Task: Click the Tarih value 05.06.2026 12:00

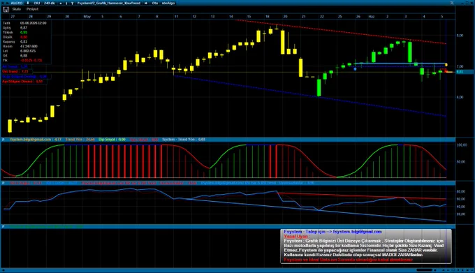Action: point(34,23)
